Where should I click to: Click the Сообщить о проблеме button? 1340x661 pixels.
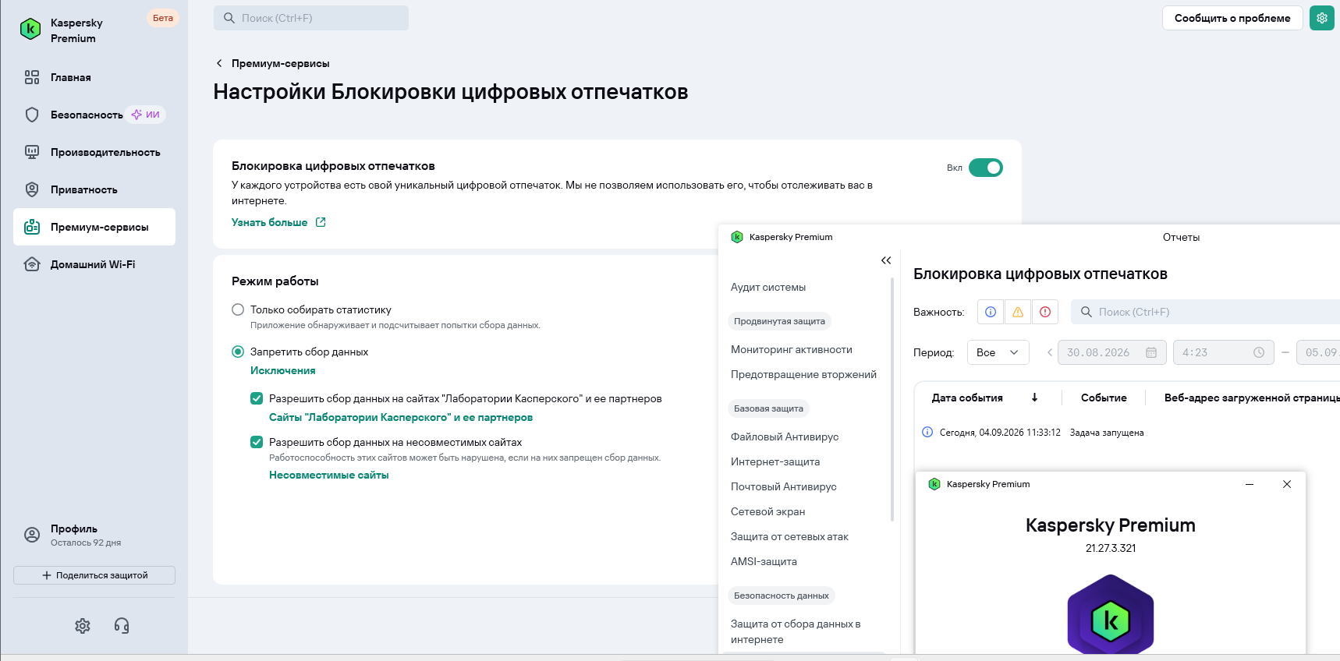coord(1232,18)
